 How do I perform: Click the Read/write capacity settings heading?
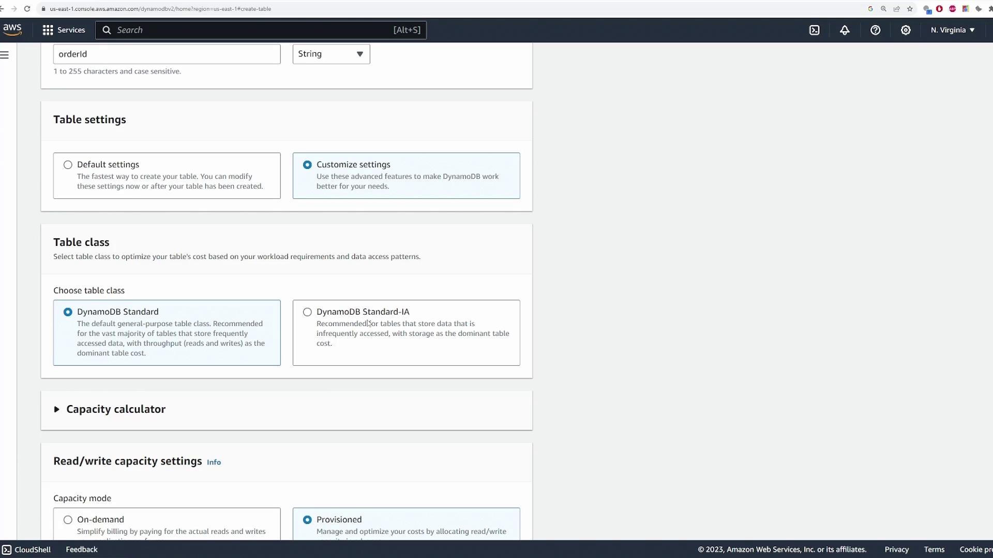point(127,461)
